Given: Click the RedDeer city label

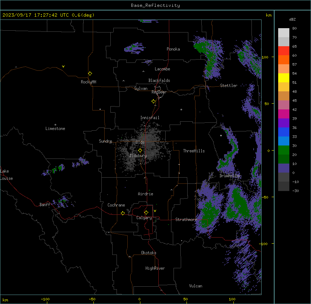Looking at the screenshot, I should click(x=159, y=92).
